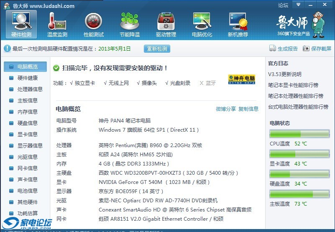Click the 生成报告 link
Viewport: 335px width, 232px height.
(x=288, y=49)
